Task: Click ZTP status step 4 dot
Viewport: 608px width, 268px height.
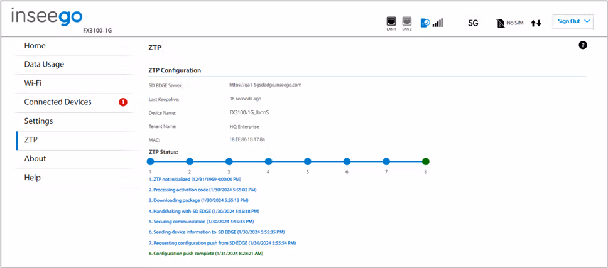Action: pyautogui.click(x=268, y=161)
